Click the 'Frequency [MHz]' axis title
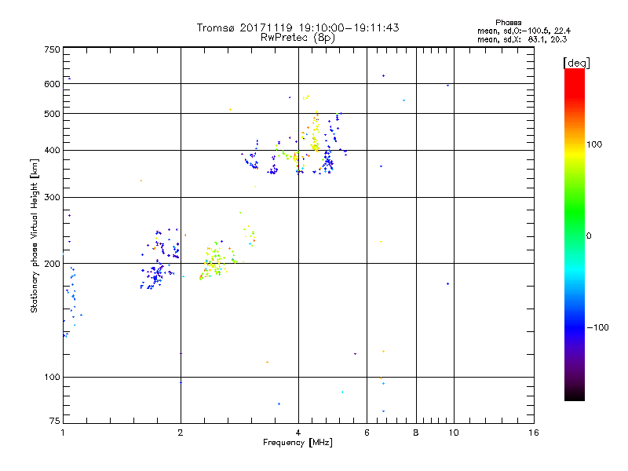628x471 pixels. pos(298,443)
